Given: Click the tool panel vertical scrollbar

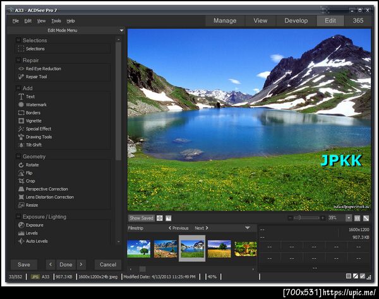Looking at the screenshot, I should pos(118,101).
